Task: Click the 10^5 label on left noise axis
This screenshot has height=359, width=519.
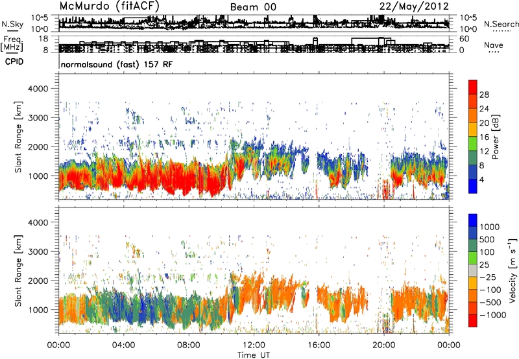Action: point(40,17)
